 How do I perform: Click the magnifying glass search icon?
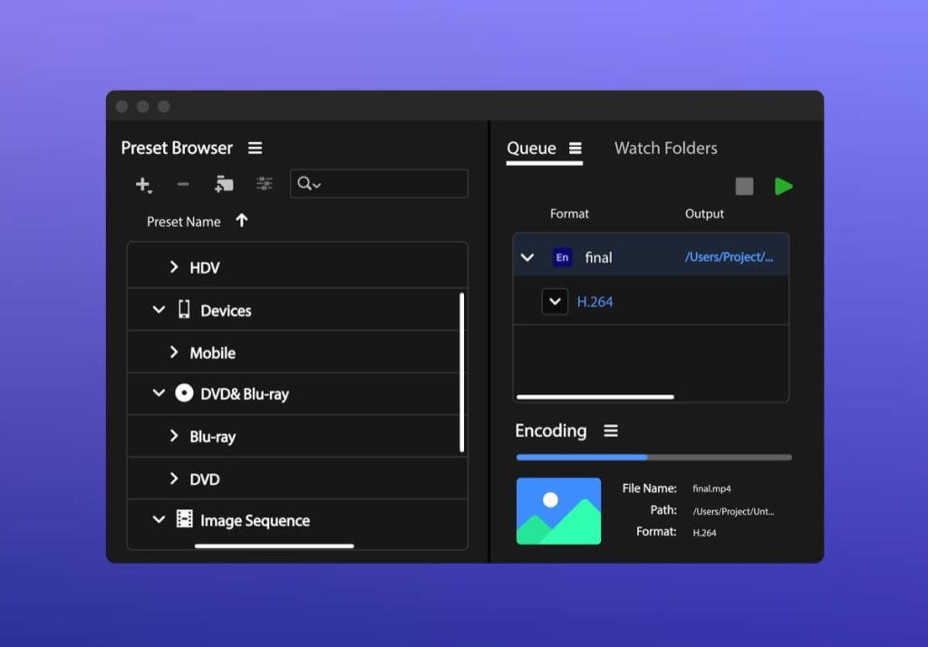pyautogui.click(x=305, y=183)
